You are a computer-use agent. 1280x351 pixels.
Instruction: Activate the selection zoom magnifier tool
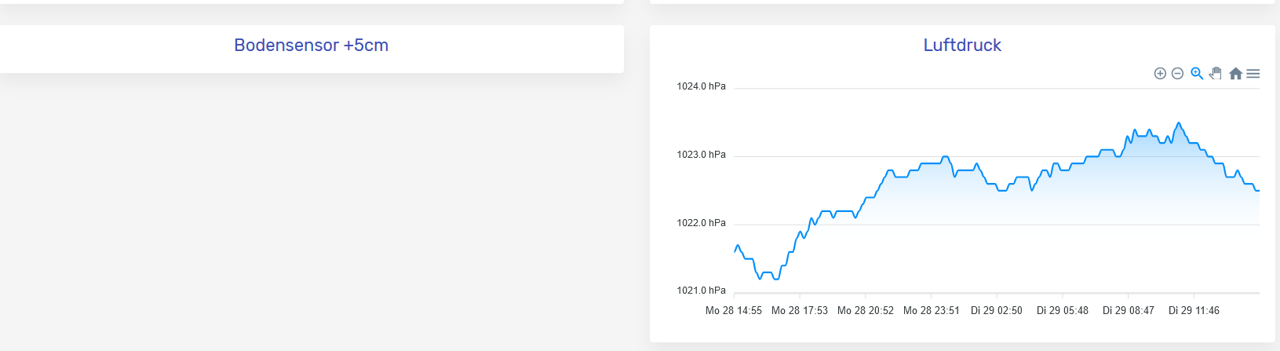click(1197, 74)
